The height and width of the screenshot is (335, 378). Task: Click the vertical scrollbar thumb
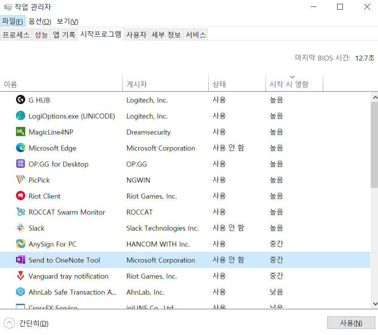pyautogui.click(x=375, y=144)
